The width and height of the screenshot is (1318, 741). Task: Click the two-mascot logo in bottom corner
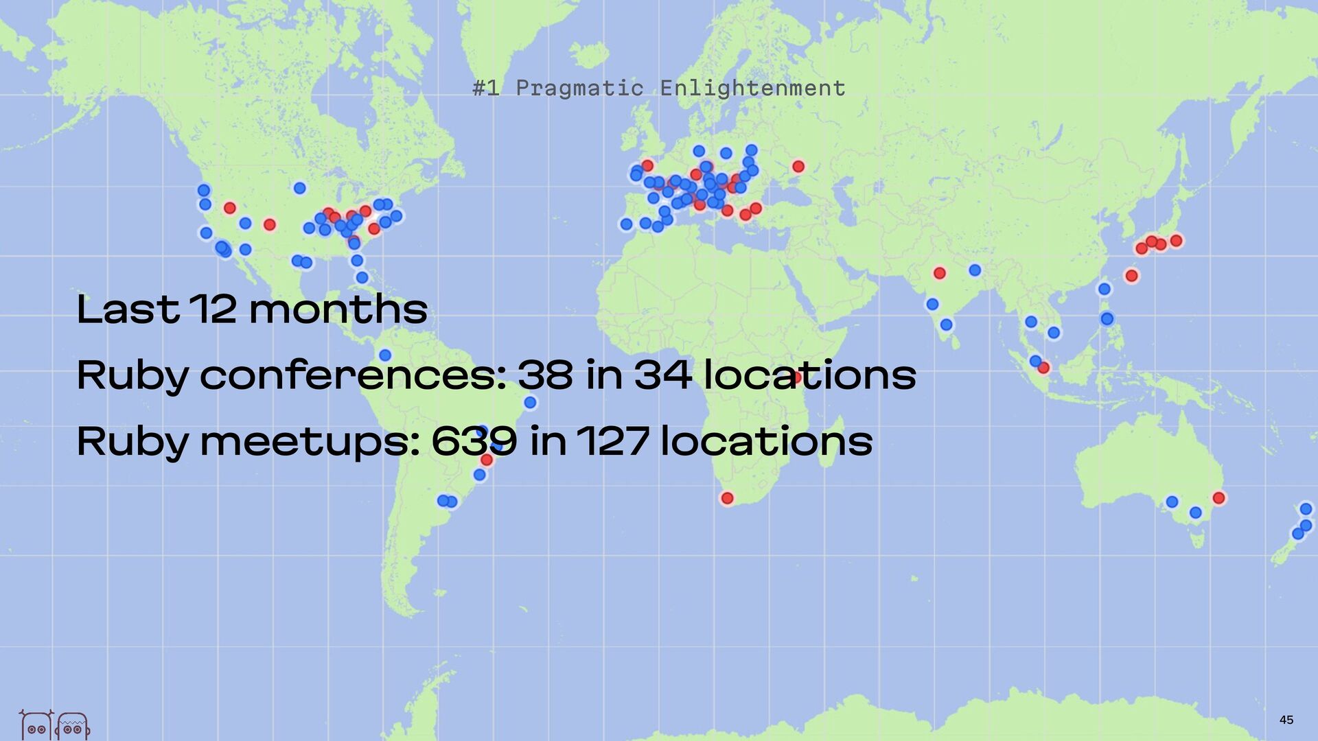(54, 725)
